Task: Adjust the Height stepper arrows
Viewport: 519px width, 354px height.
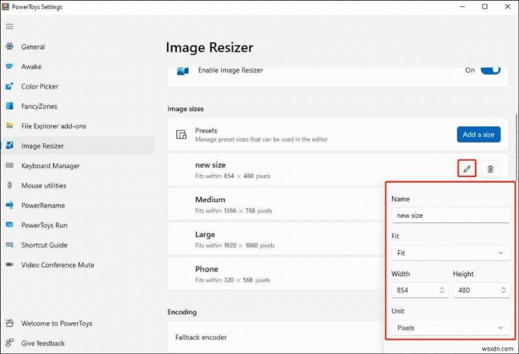Action: click(x=503, y=290)
